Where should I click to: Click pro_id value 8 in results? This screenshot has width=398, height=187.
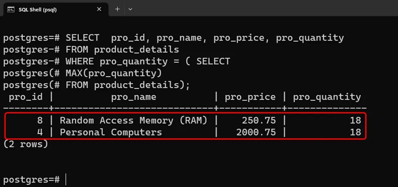39,120
